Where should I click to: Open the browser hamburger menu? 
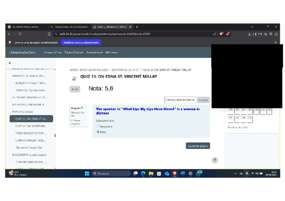tap(276, 34)
